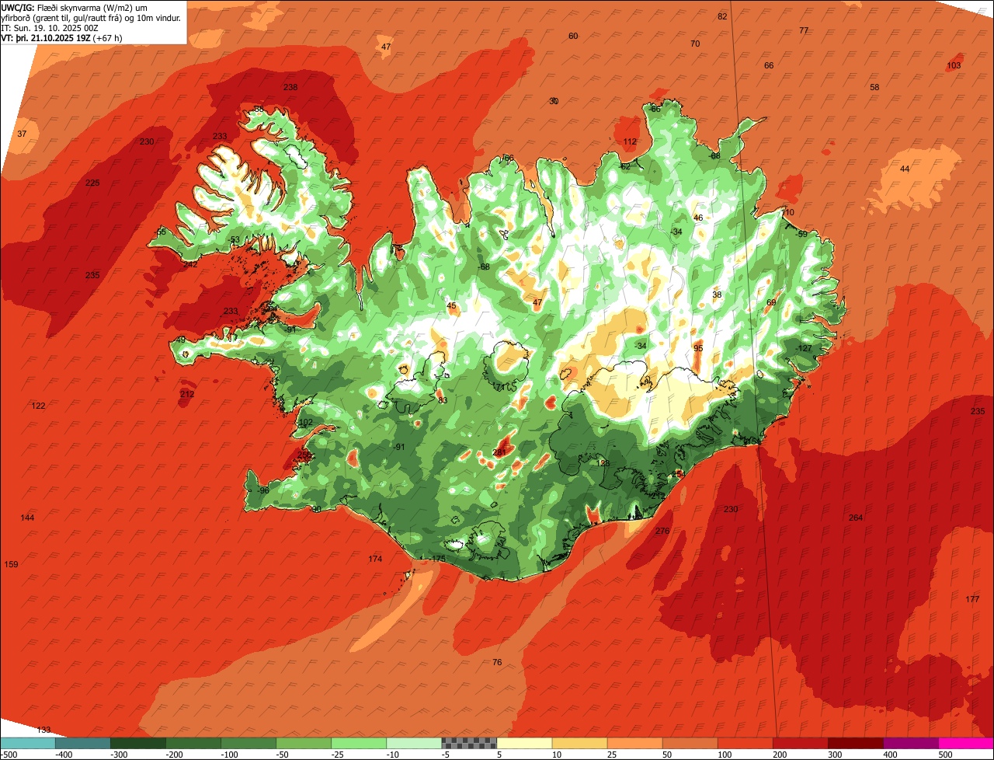This screenshot has width=994, height=760.
Task: Click the map value '112' on the red patch
Action: click(630, 142)
